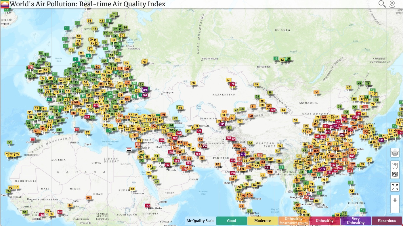Select the Very Unhealthy legend swatch
The width and height of the screenshot is (403, 226).
click(x=356, y=221)
